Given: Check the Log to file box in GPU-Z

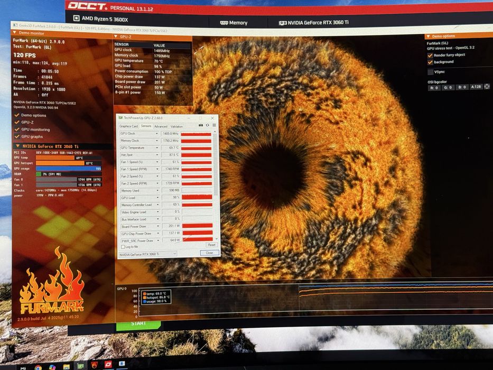Looking at the screenshot, I should pos(123,247).
